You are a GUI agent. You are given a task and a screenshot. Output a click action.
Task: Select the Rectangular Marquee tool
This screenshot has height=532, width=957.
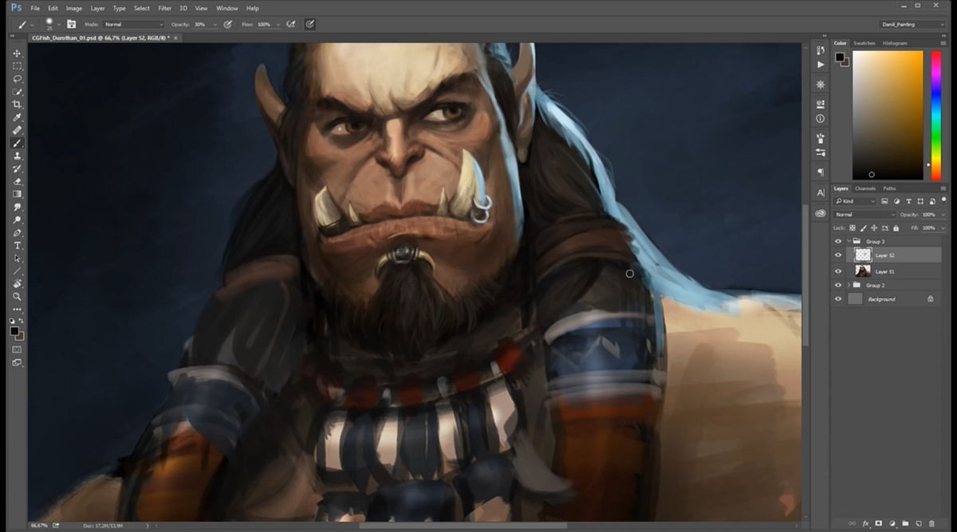click(x=18, y=66)
